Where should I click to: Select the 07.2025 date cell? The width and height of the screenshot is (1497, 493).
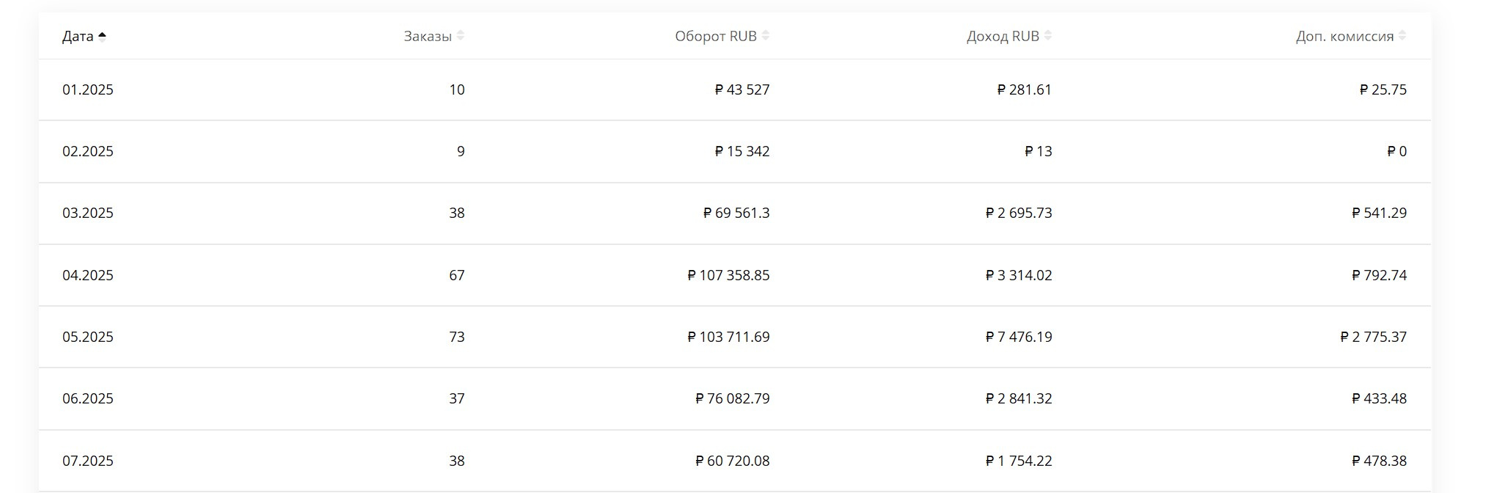click(x=88, y=461)
